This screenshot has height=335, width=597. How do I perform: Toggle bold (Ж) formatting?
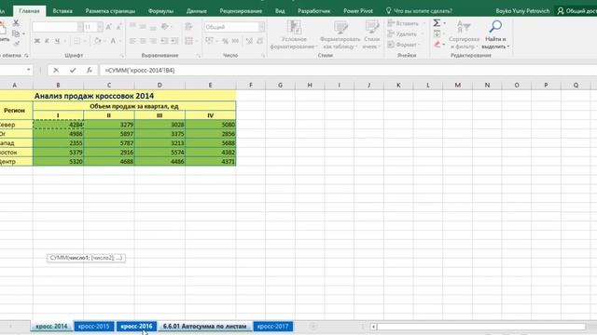coord(37,41)
